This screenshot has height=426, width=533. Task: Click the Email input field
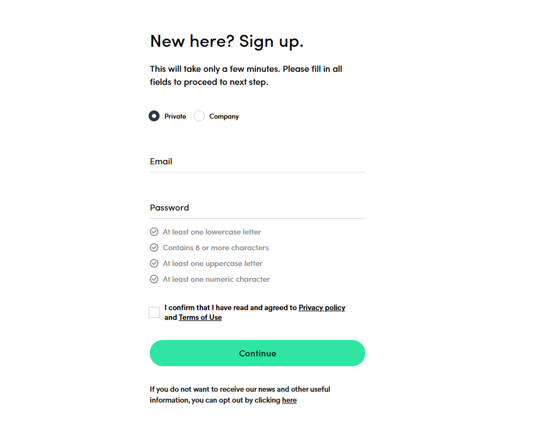click(x=258, y=162)
